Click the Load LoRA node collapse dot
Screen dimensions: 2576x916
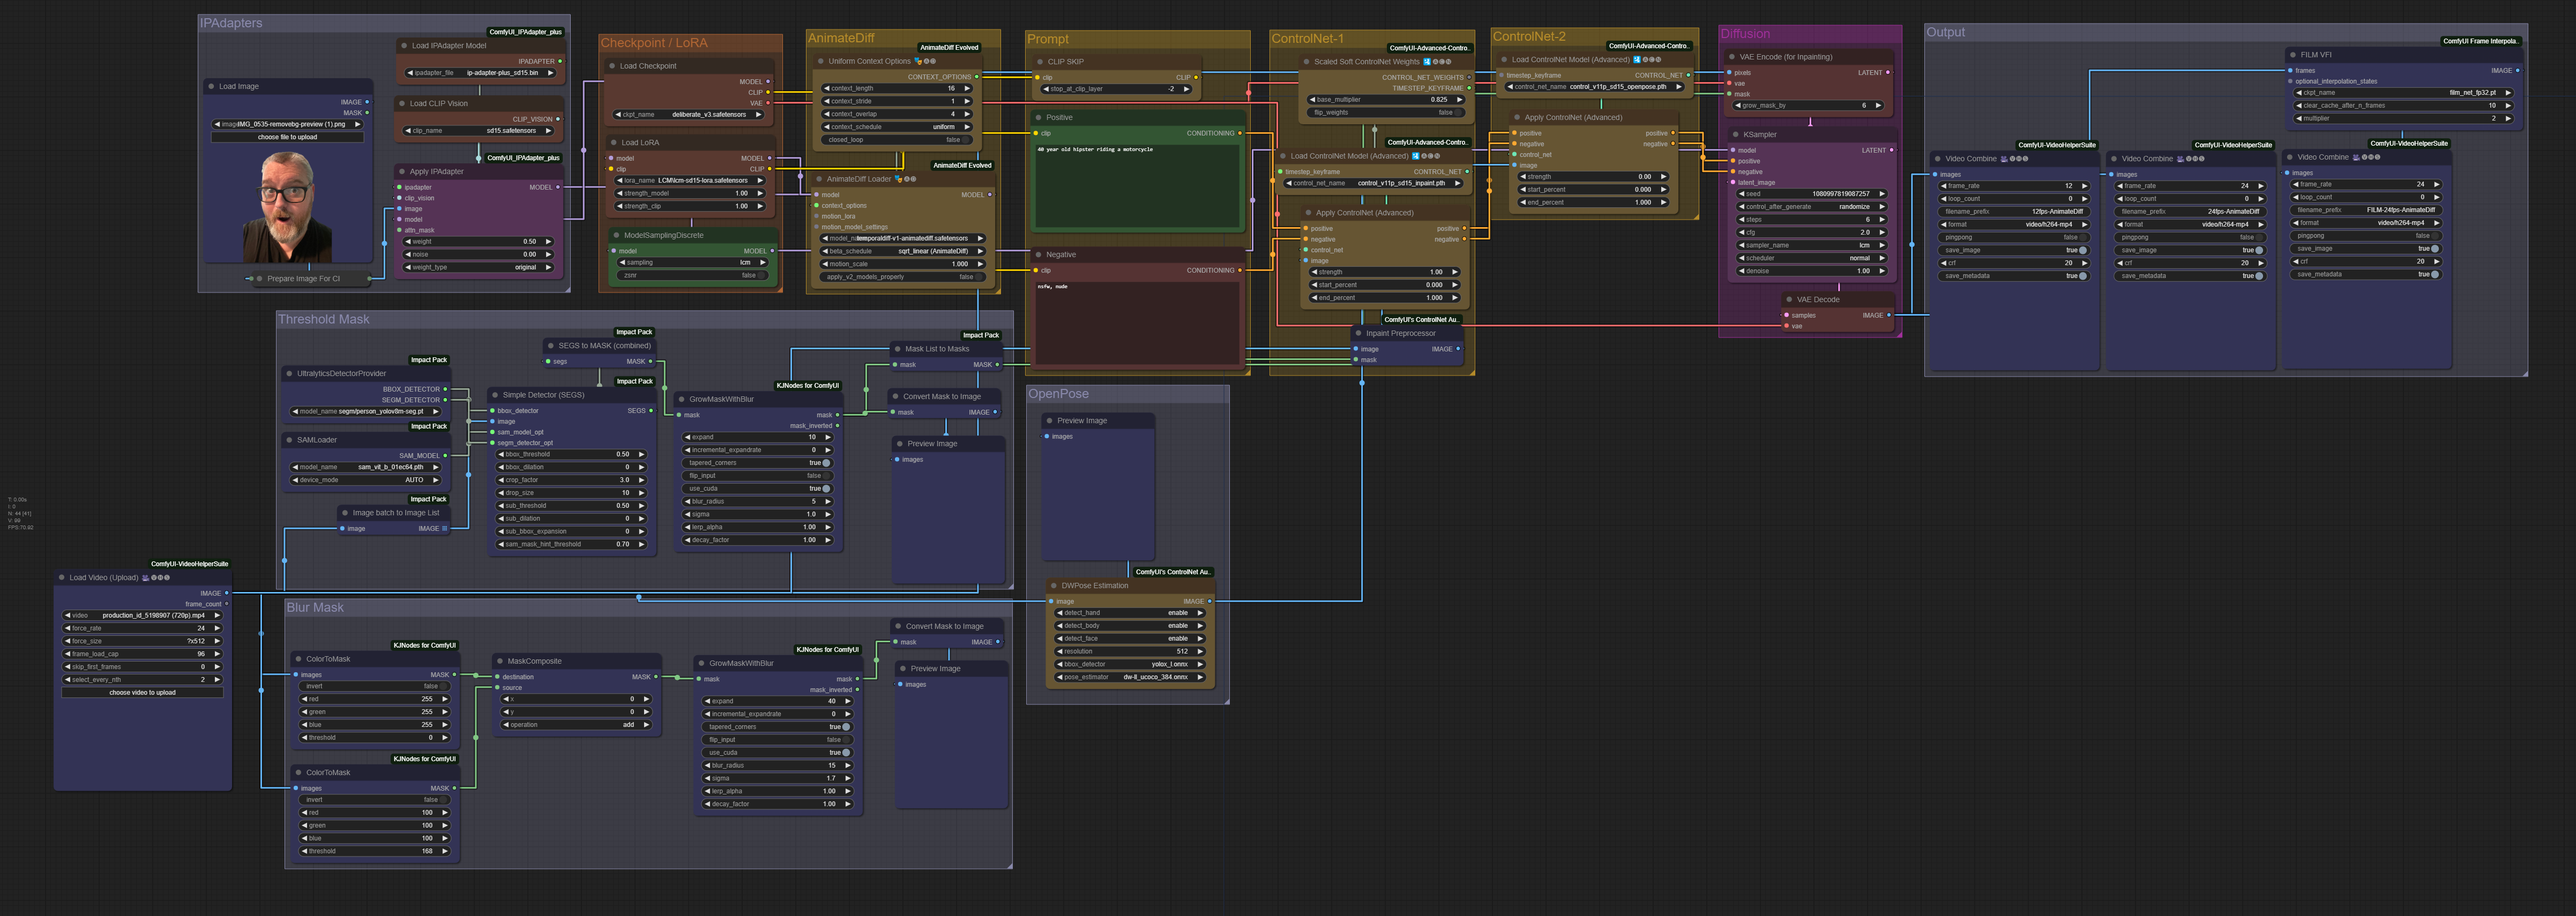[613, 143]
